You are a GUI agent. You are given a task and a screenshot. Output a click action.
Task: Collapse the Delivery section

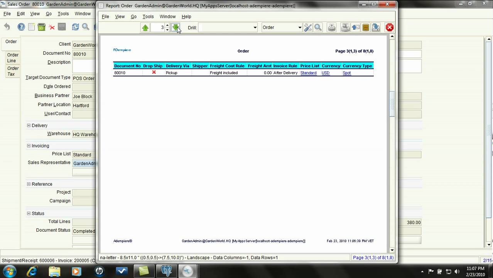pos(29,125)
